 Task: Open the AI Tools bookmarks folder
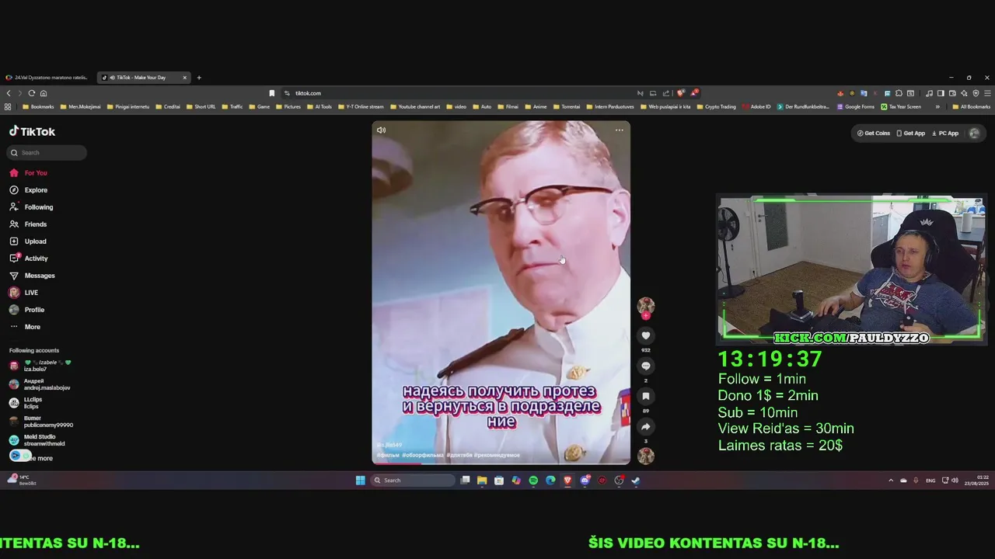click(319, 107)
